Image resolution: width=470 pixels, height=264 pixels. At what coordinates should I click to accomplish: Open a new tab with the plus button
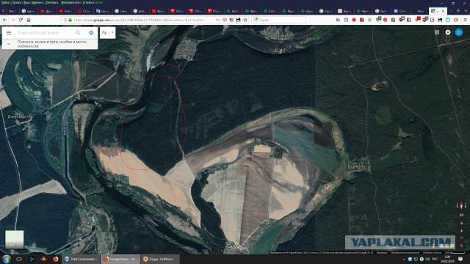coord(458,11)
